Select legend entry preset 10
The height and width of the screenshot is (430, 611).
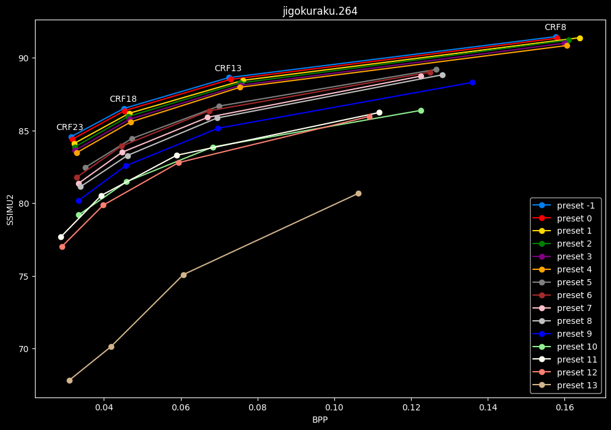(564, 347)
